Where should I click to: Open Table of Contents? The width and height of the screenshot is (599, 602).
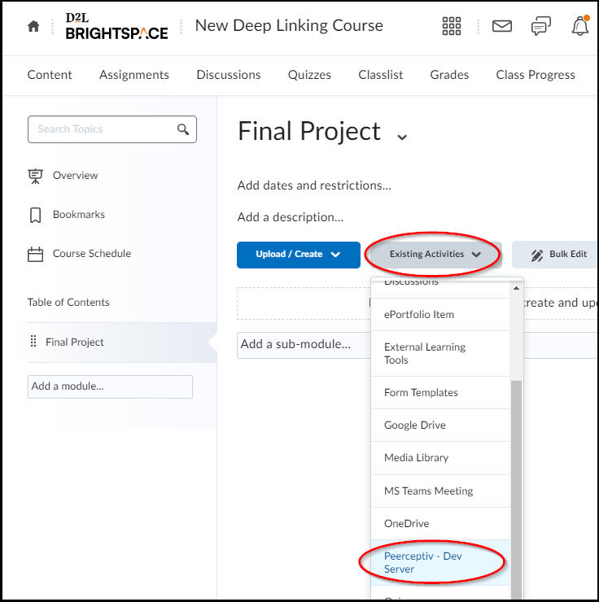click(x=68, y=302)
